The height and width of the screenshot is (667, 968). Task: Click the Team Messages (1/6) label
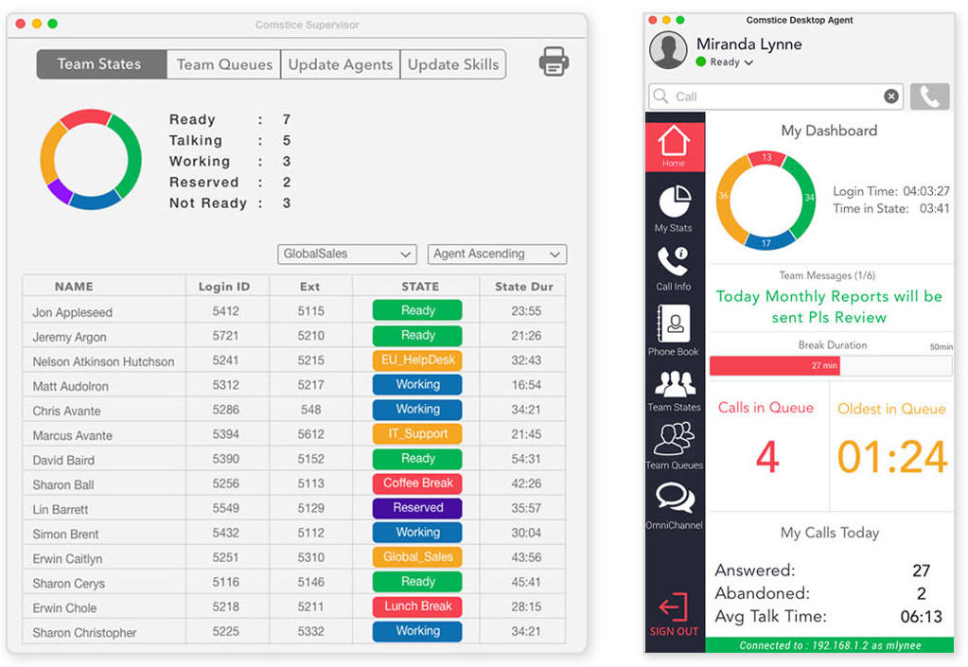pos(827,275)
